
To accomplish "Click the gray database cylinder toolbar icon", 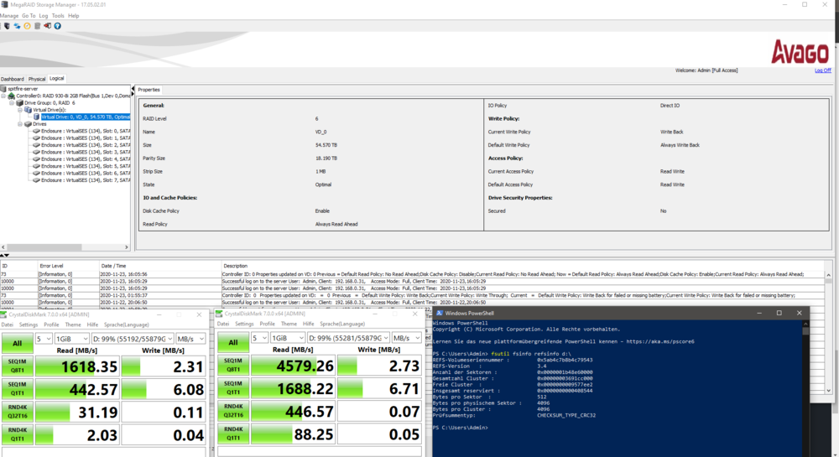I will point(37,26).
